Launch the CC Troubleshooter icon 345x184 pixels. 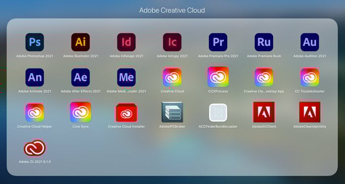tap(310, 77)
